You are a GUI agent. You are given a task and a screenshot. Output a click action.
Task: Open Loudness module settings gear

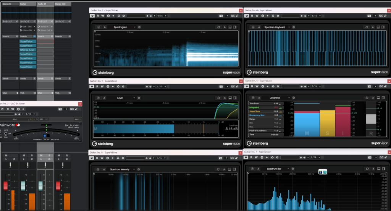(x=294, y=97)
